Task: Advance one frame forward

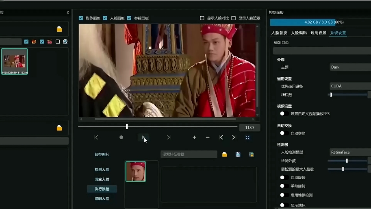Action: tap(169, 137)
